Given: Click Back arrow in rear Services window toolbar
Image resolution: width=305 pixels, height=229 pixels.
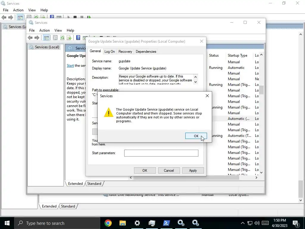Looking at the screenshot, I should pos(4,18).
